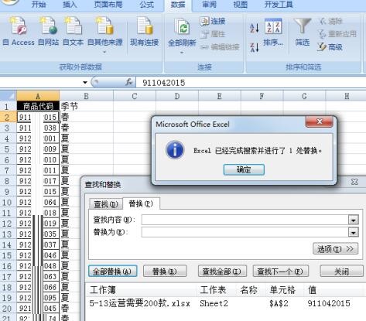Screen dimensions: 366x321
Task: Import data from text file (自文本)
Action: coord(73,30)
